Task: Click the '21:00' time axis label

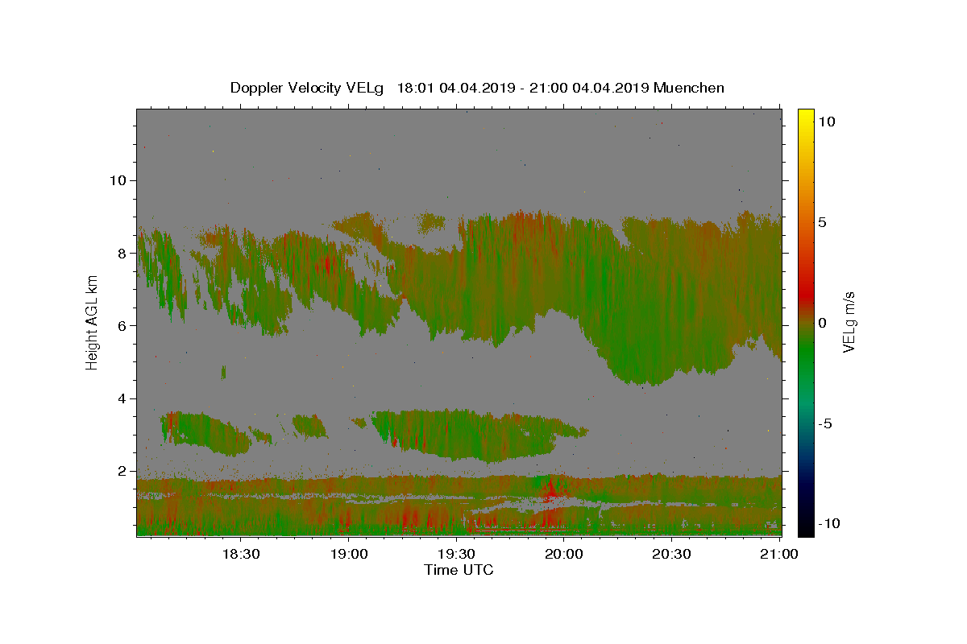Action: [779, 554]
